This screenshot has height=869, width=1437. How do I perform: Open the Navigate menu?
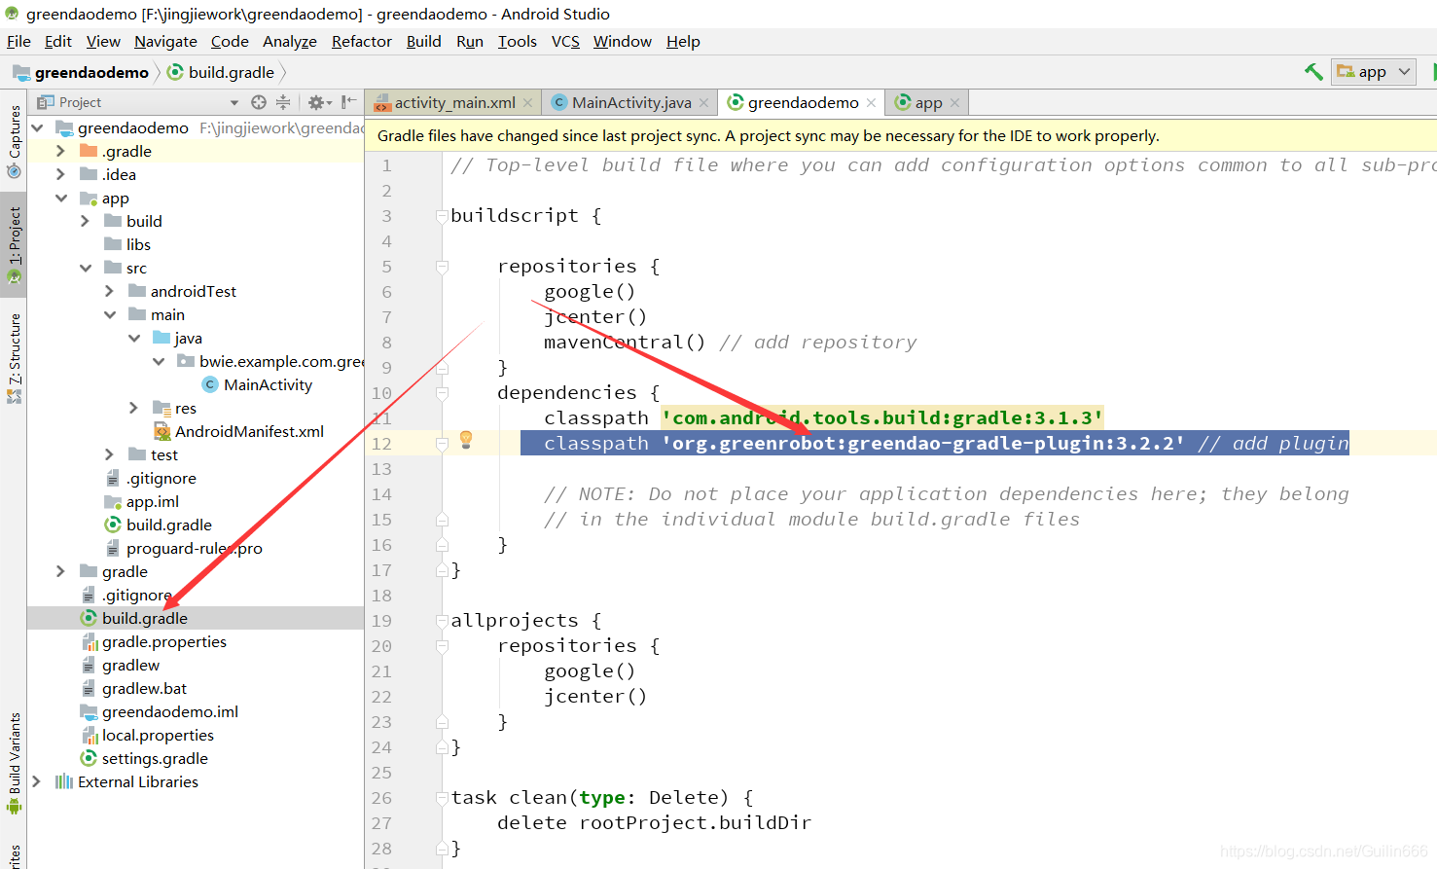[x=165, y=41]
